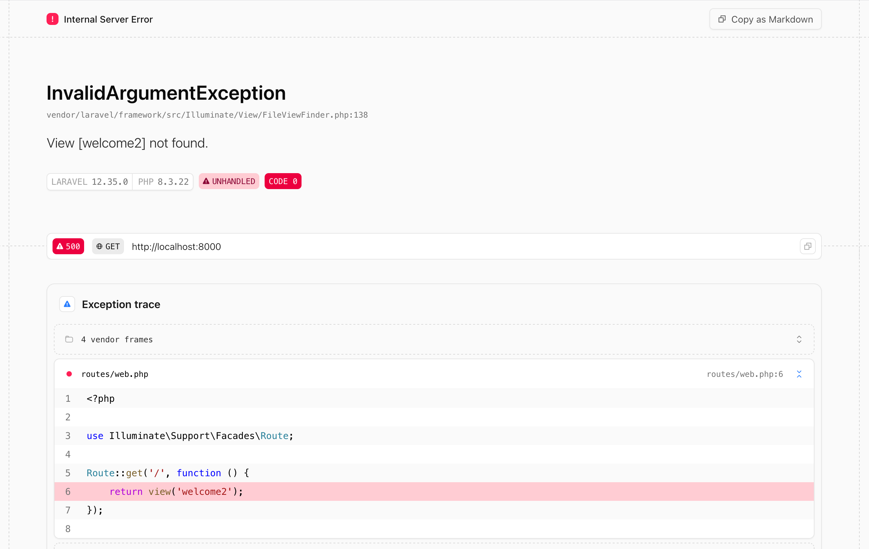Viewport: 869px width, 549px height.
Task: Click the vendor frames folder icon
Action: 69,339
